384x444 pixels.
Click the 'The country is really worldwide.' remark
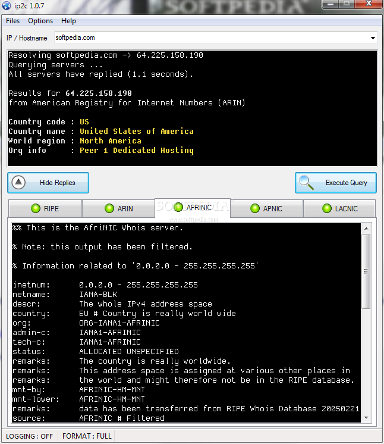coord(155,361)
